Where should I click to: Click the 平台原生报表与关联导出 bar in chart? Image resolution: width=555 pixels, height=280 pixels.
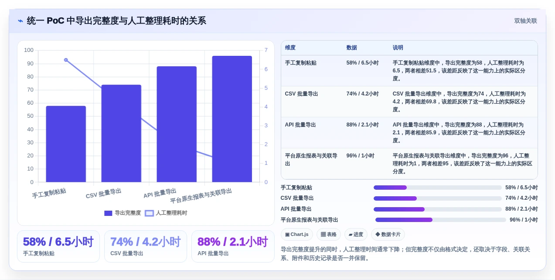tap(232, 119)
